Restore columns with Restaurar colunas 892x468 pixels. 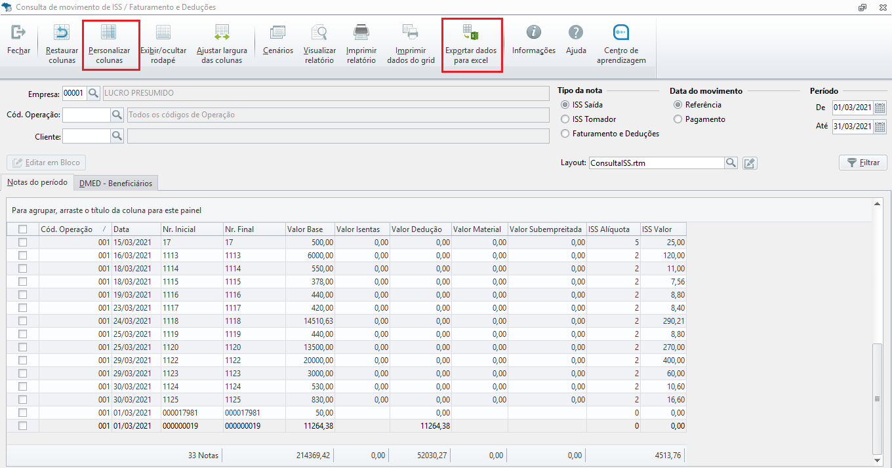point(62,32)
